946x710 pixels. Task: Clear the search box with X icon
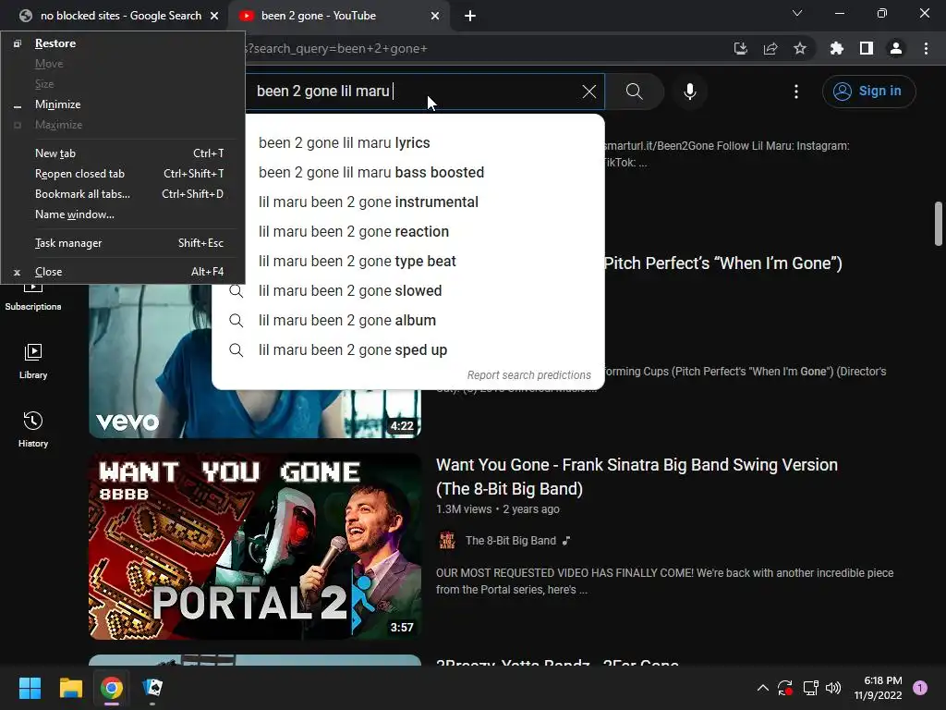tap(588, 92)
